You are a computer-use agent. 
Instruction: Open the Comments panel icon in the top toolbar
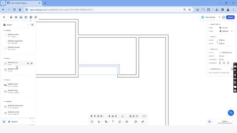(x=36, y=17)
